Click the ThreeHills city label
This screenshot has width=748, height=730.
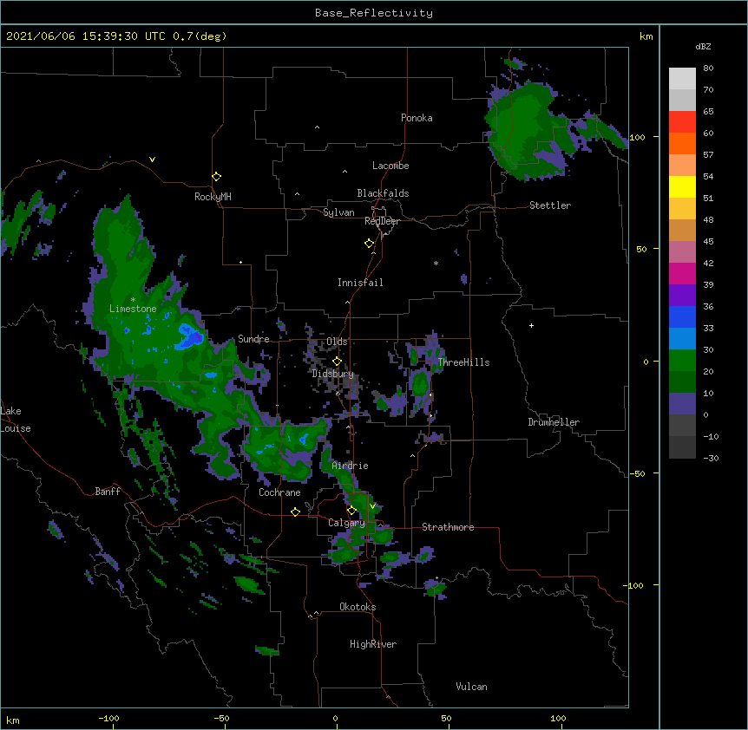(463, 362)
